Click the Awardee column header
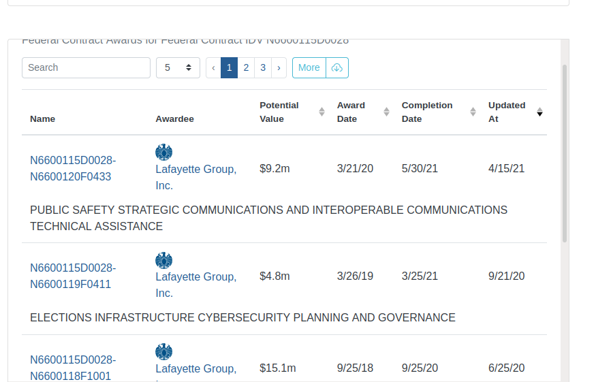 click(x=174, y=119)
